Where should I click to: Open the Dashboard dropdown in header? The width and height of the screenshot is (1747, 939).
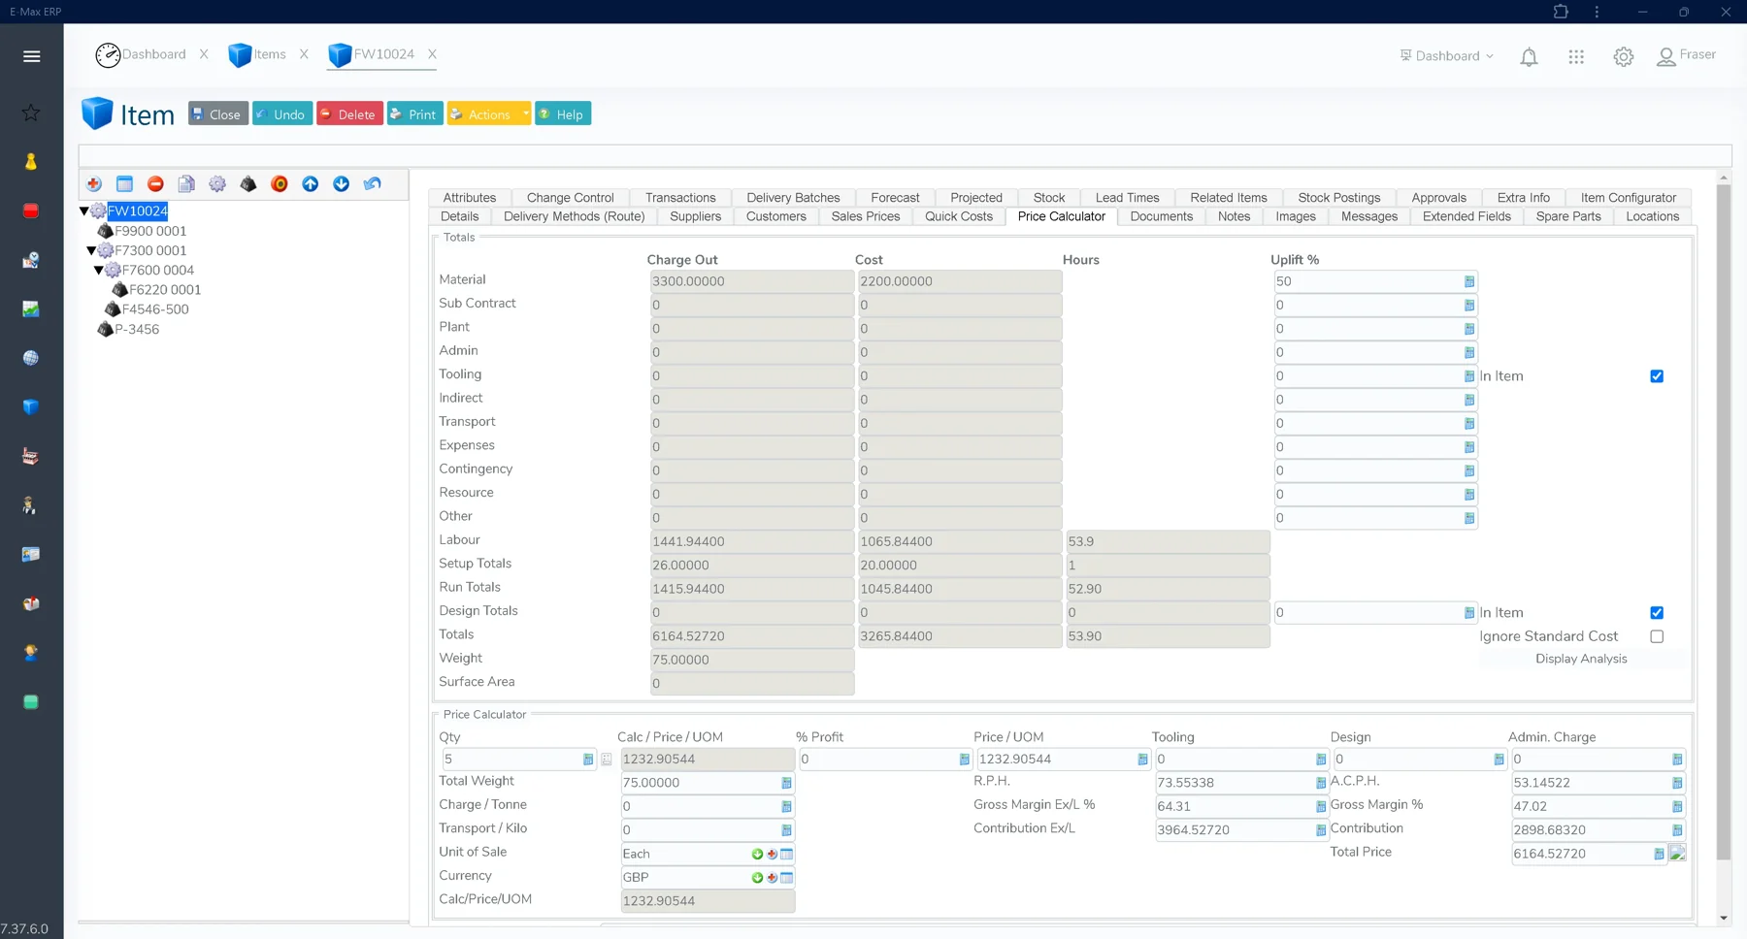pos(1447,56)
